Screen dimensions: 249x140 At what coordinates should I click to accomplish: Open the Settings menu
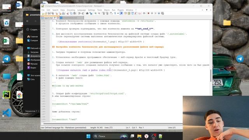pyautogui.click(x=91, y=10)
